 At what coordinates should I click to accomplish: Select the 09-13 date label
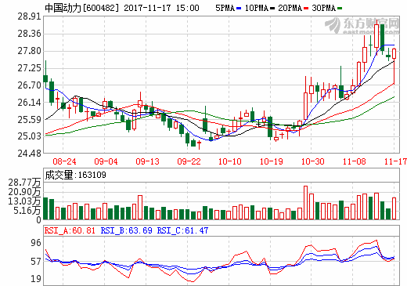pyautogui.click(x=147, y=161)
